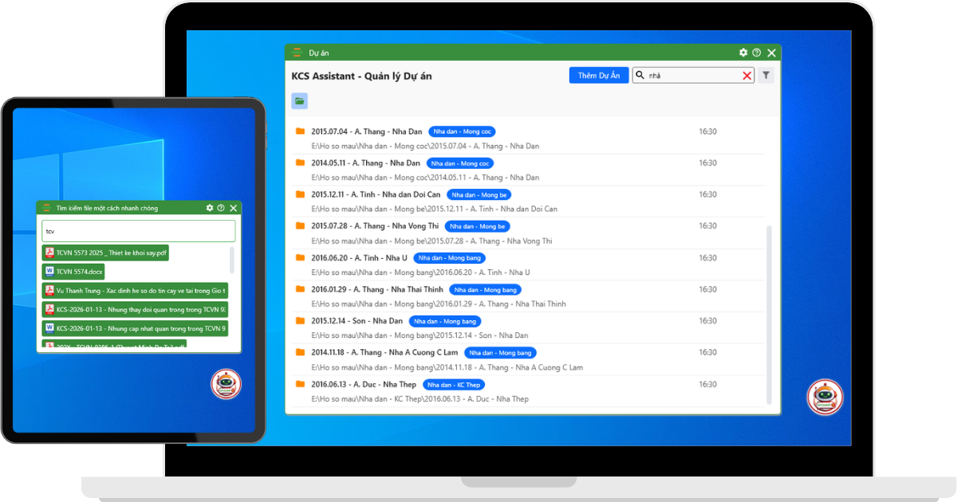Select project 2015.07.04 - A. Thang - Nha Dan
Screen dimensions: 957x502
click(366, 131)
